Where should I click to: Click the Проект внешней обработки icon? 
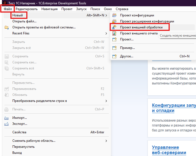[114, 27]
